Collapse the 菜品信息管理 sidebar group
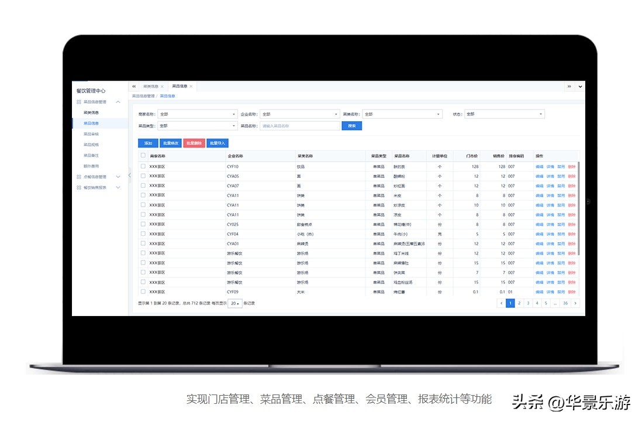The image size is (642, 422). point(118,102)
